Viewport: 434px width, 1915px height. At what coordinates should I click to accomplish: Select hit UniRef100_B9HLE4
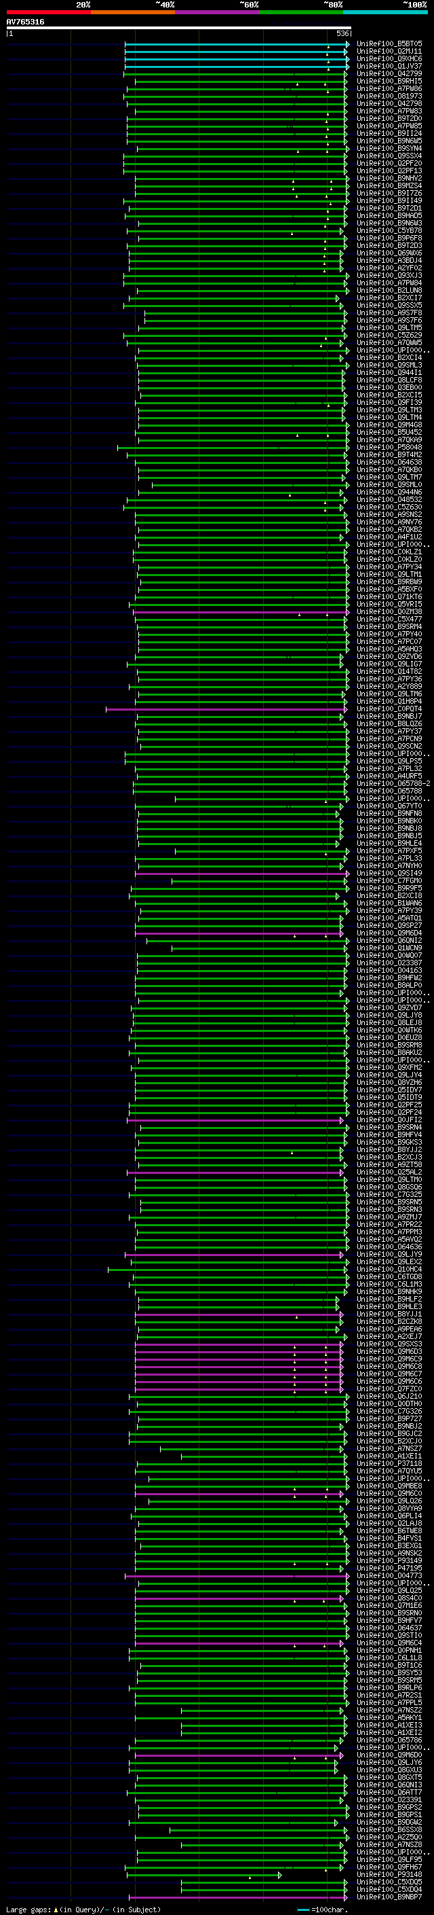click(389, 843)
